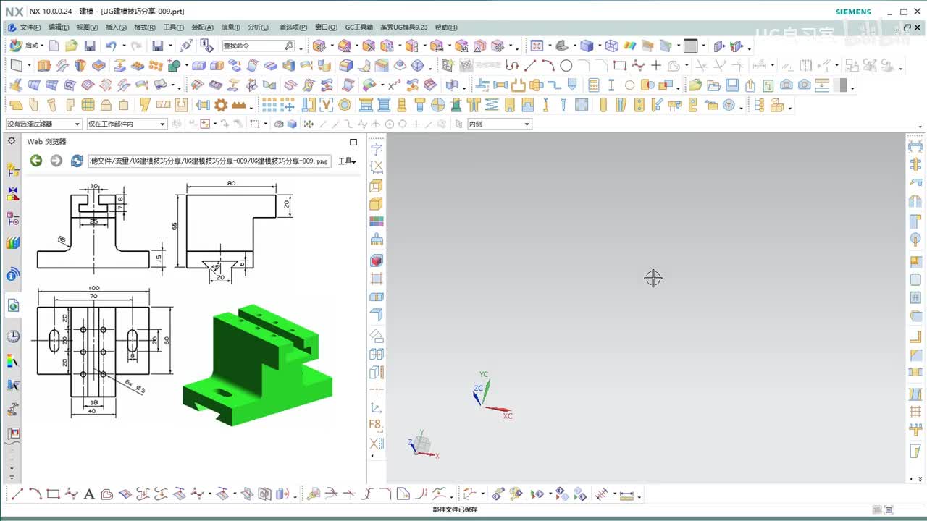This screenshot has height=521, width=927.
Task: Click the plus-shaped Point tool in the curve toolbar
Action: point(656,66)
